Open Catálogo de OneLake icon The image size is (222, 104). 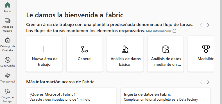coord(8,40)
